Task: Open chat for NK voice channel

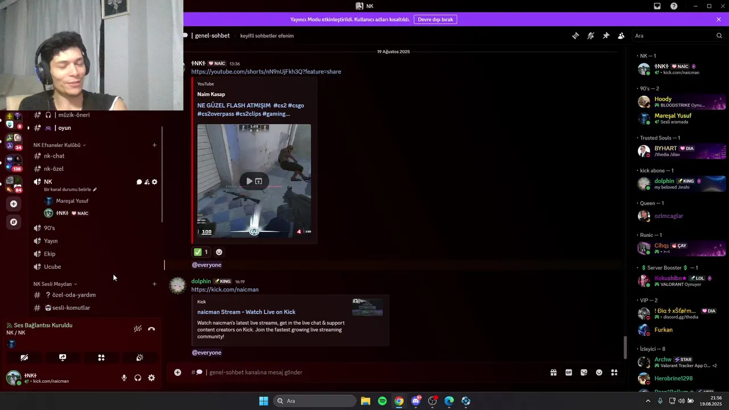Action: (139, 182)
